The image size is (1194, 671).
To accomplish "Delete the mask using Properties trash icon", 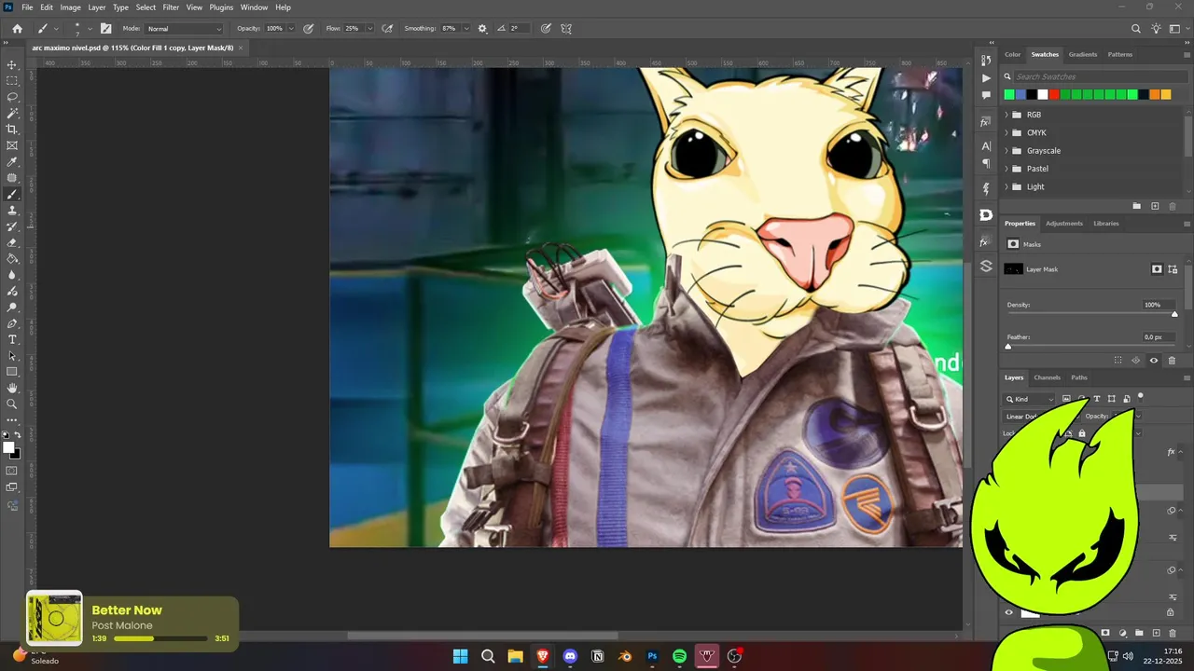I will pyautogui.click(x=1172, y=361).
